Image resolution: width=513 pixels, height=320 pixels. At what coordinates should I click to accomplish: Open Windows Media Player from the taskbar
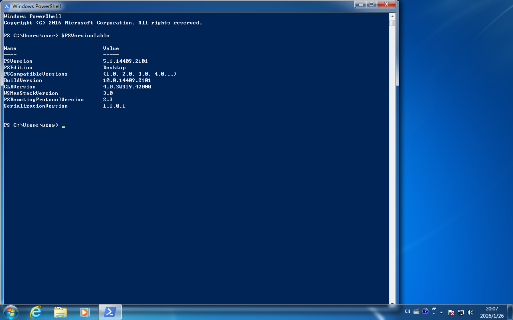coord(85,312)
